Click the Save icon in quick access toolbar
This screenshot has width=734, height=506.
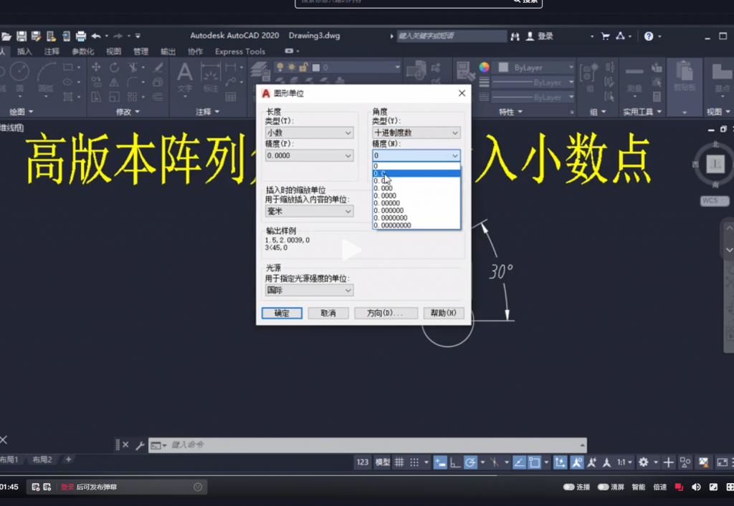[22, 36]
